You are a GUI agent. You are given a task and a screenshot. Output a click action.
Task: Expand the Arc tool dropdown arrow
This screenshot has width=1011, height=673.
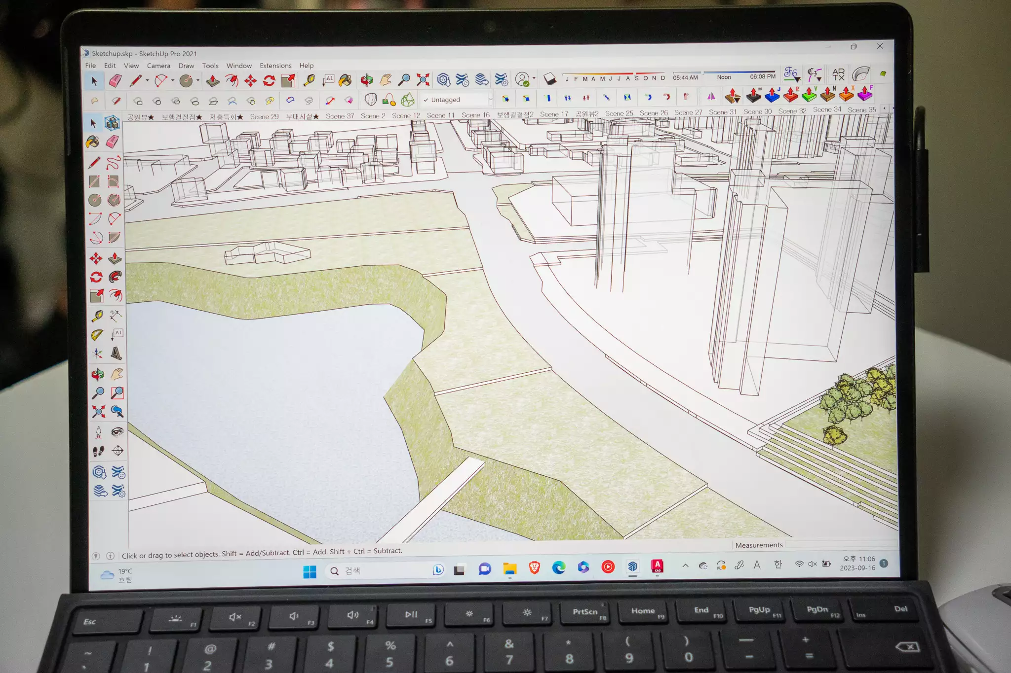pos(173,80)
